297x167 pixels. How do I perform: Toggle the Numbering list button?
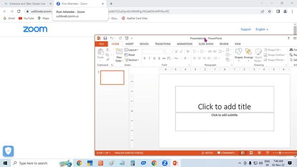[203, 51]
